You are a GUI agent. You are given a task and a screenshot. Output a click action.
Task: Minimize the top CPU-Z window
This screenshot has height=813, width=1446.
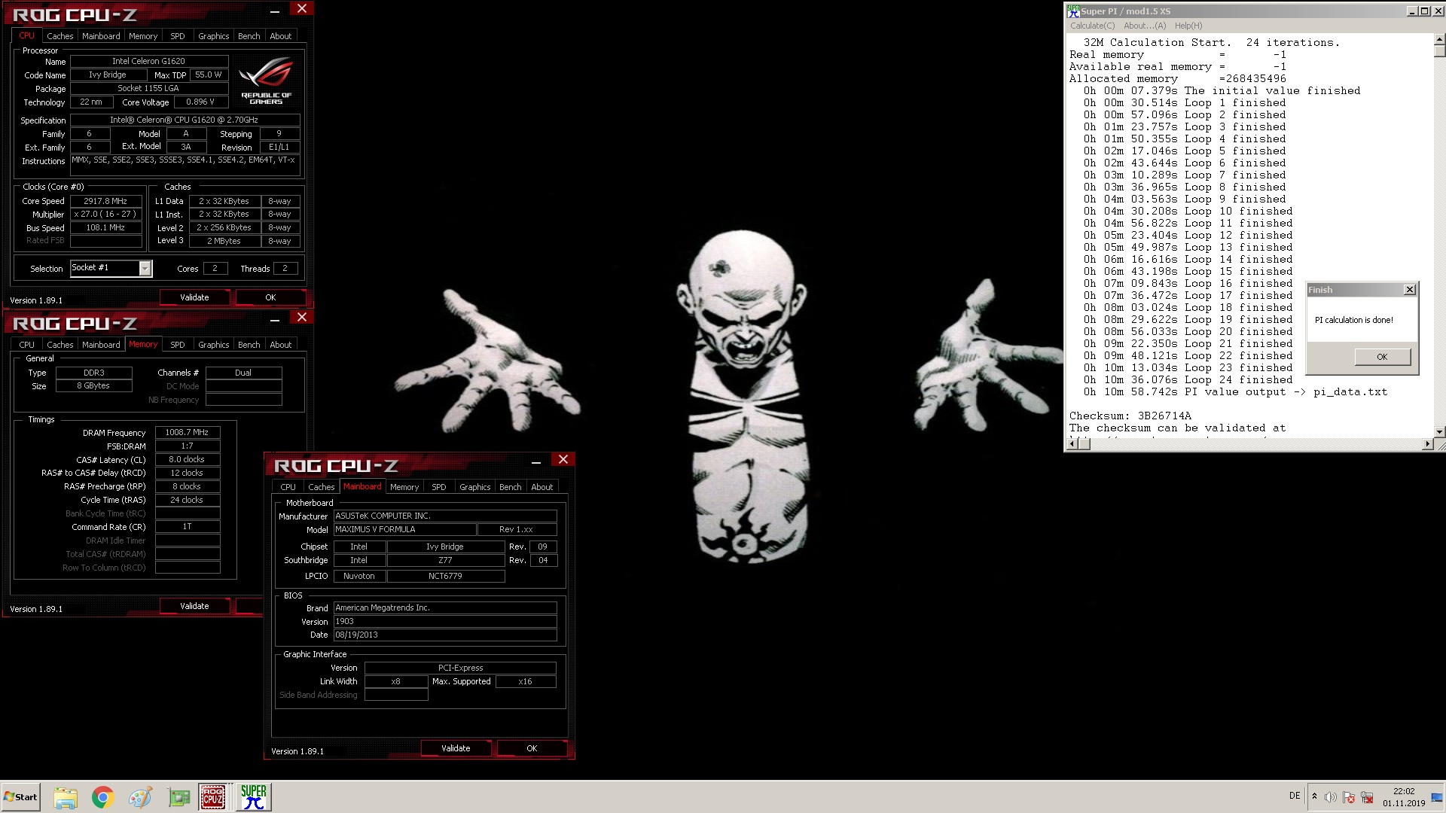click(x=275, y=10)
